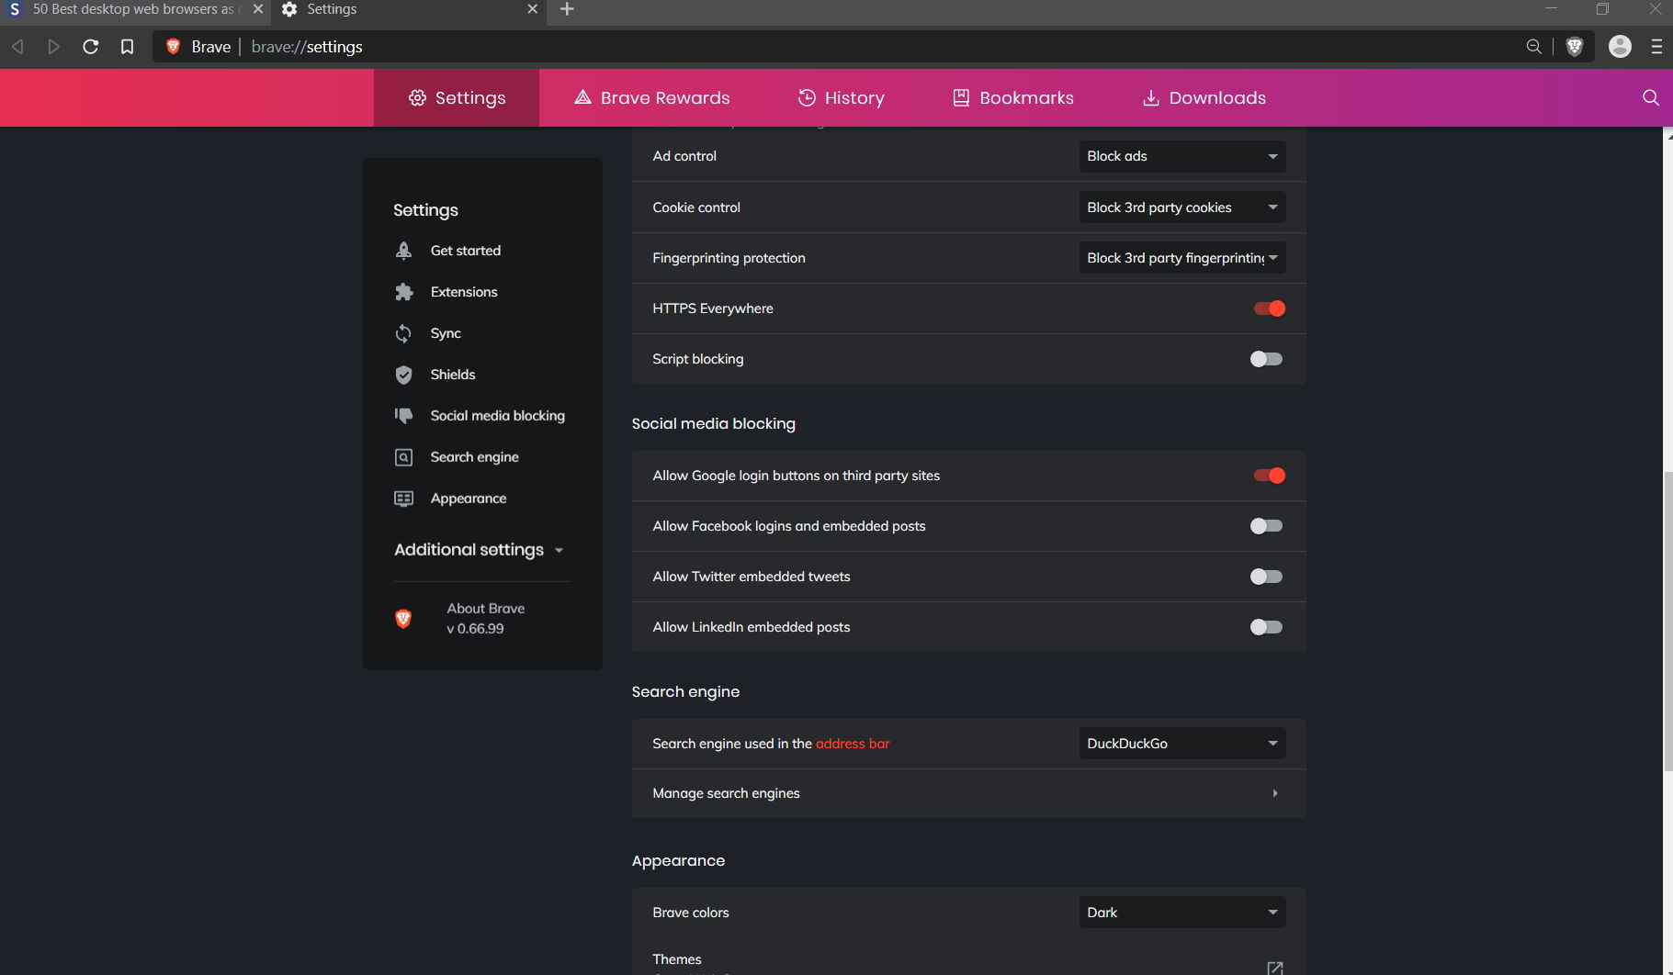Go to Sync settings section

[446, 333]
